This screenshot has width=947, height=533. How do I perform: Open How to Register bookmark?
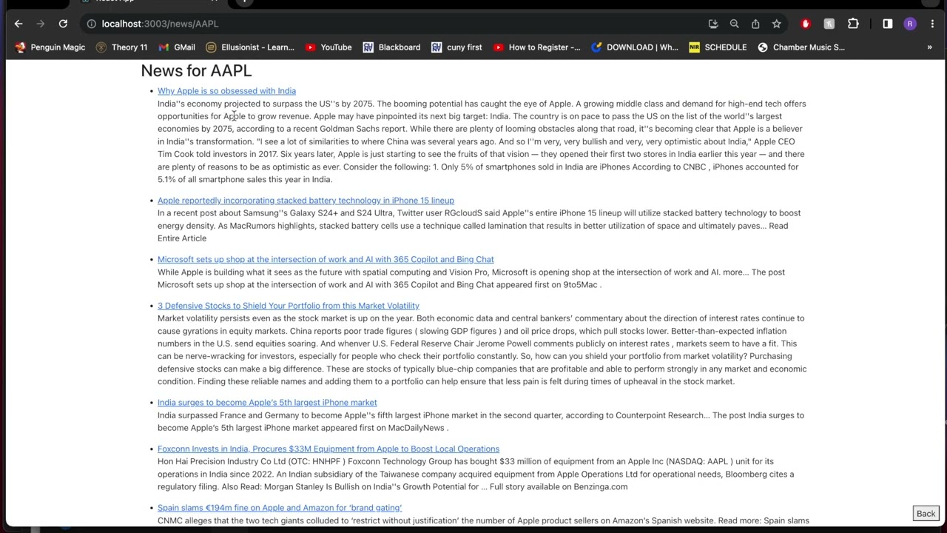tap(536, 47)
